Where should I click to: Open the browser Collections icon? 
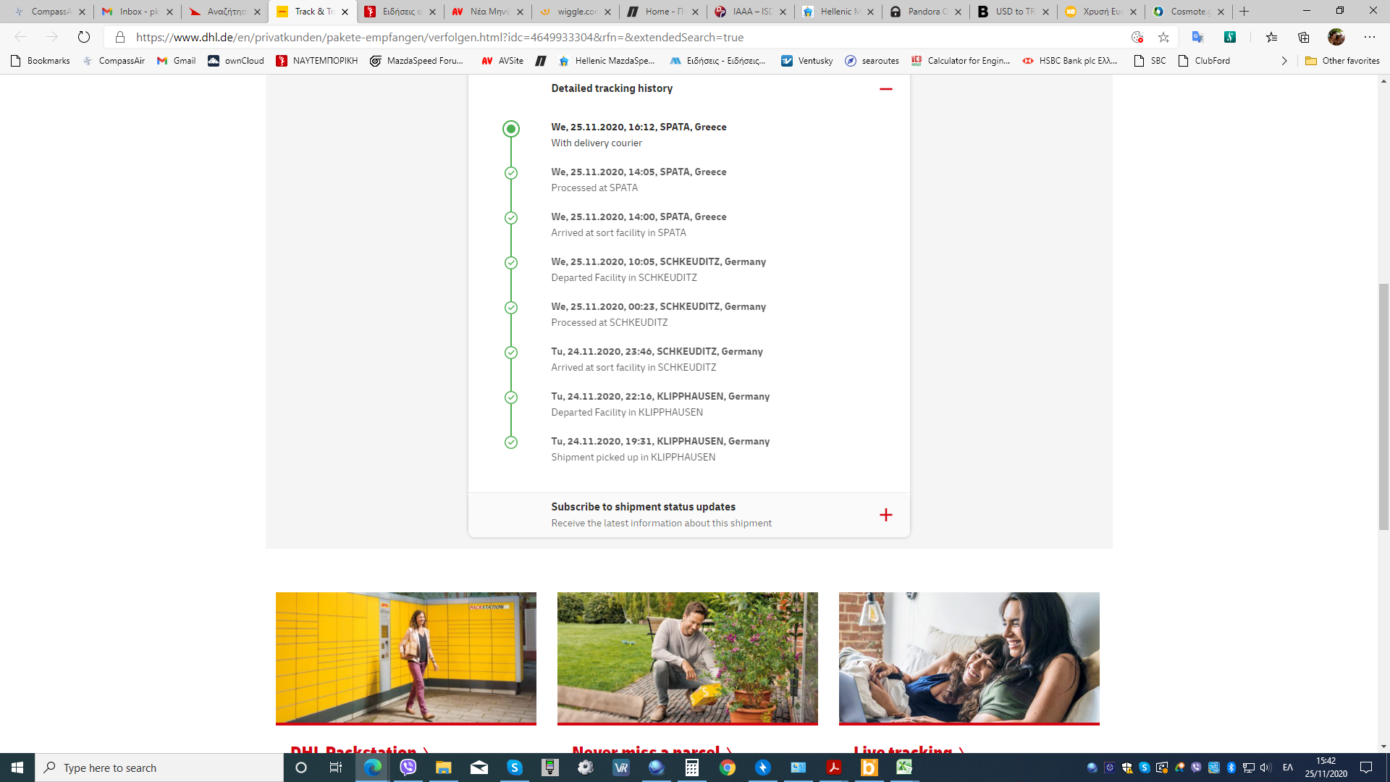pos(1304,37)
